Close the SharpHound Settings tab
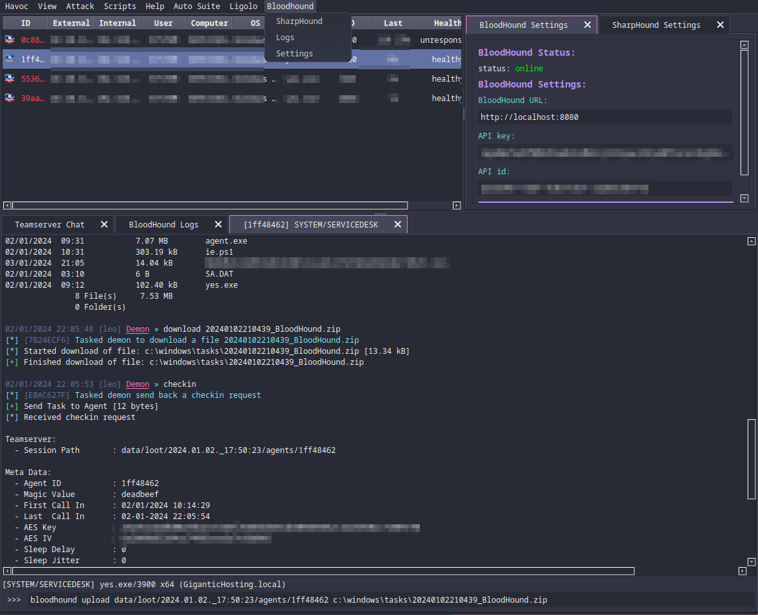The height and width of the screenshot is (615, 758). coord(720,25)
